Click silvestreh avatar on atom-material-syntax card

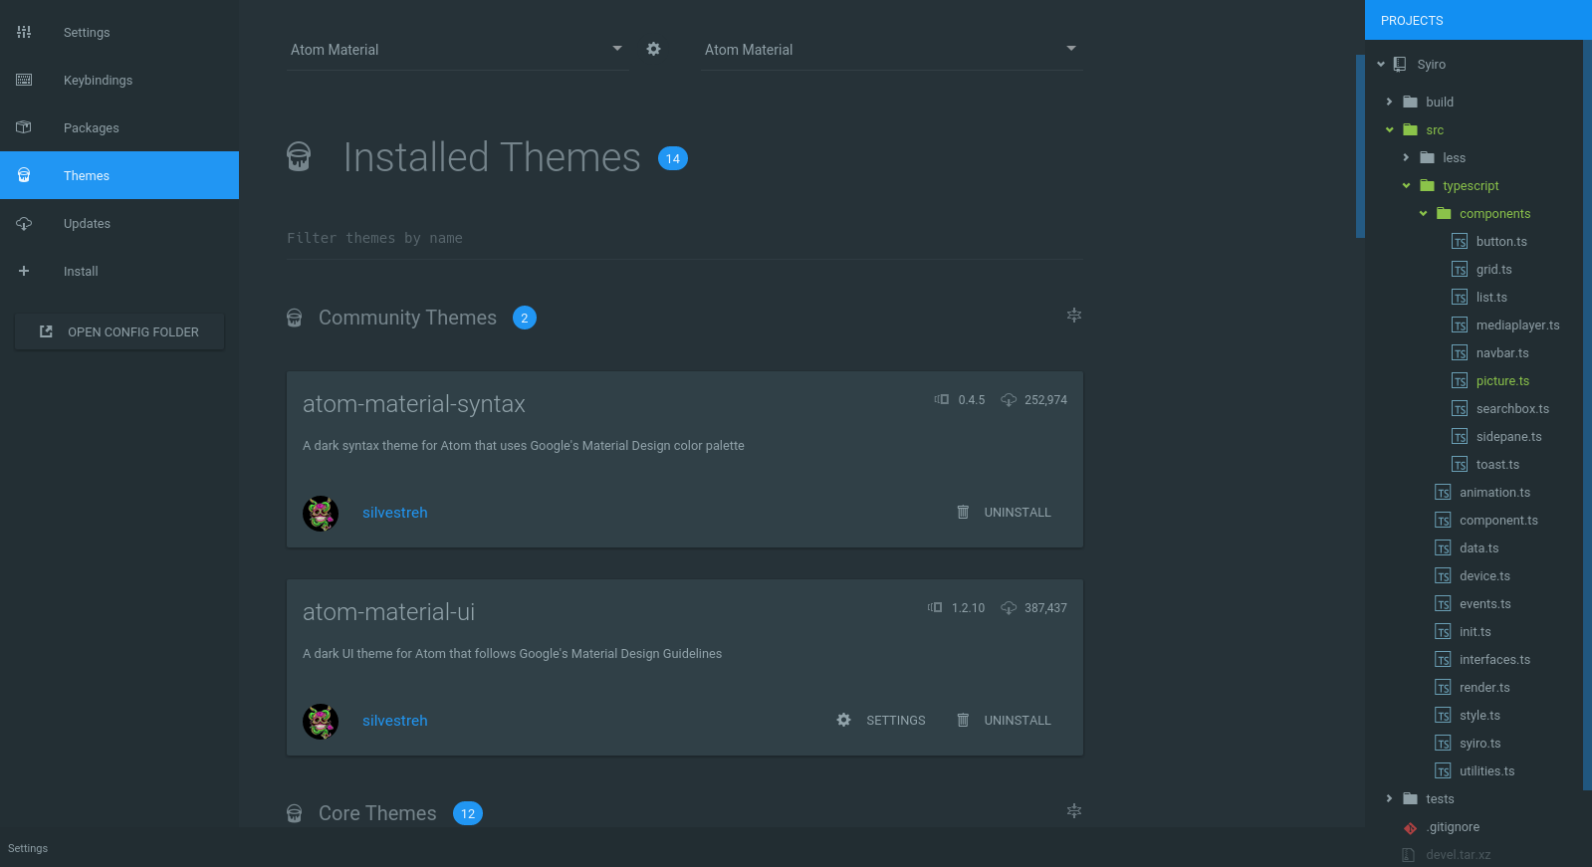pos(321,514)
